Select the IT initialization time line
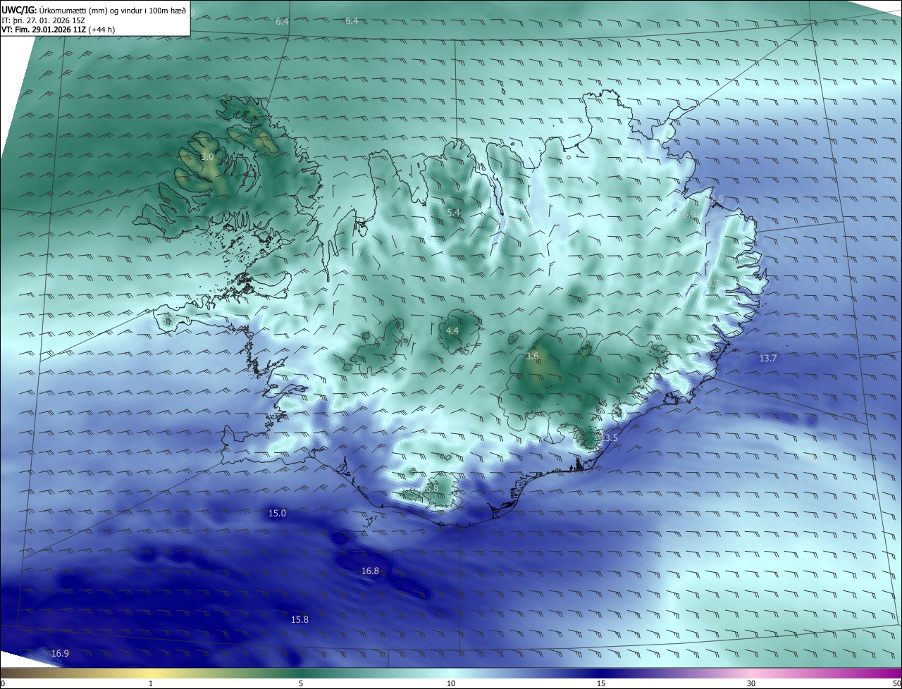Viewport: 902px width, 689px height. click(x=44, y=20)
